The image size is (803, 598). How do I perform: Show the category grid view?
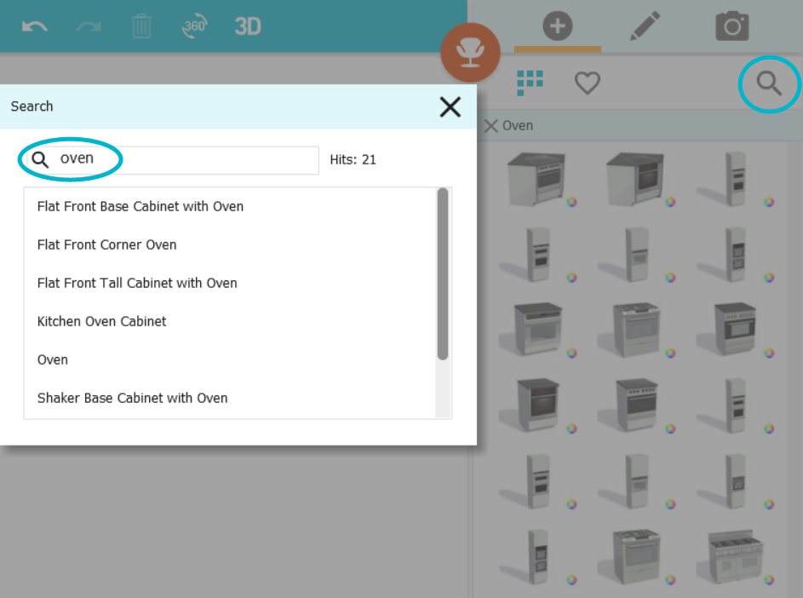(530, 83)
